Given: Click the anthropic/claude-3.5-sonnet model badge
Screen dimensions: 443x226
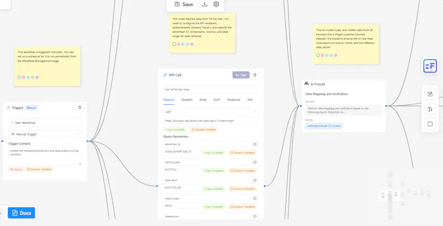Looking at the screenshot, I should pyautogui.click(x=324, y=126).
